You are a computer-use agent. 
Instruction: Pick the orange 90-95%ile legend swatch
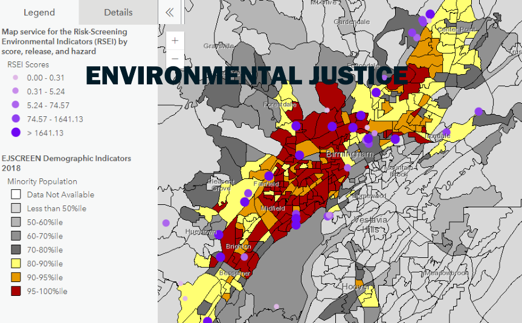pos(16,277)
